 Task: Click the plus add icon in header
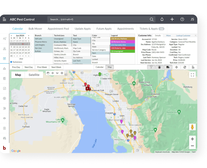pos(172,19)
